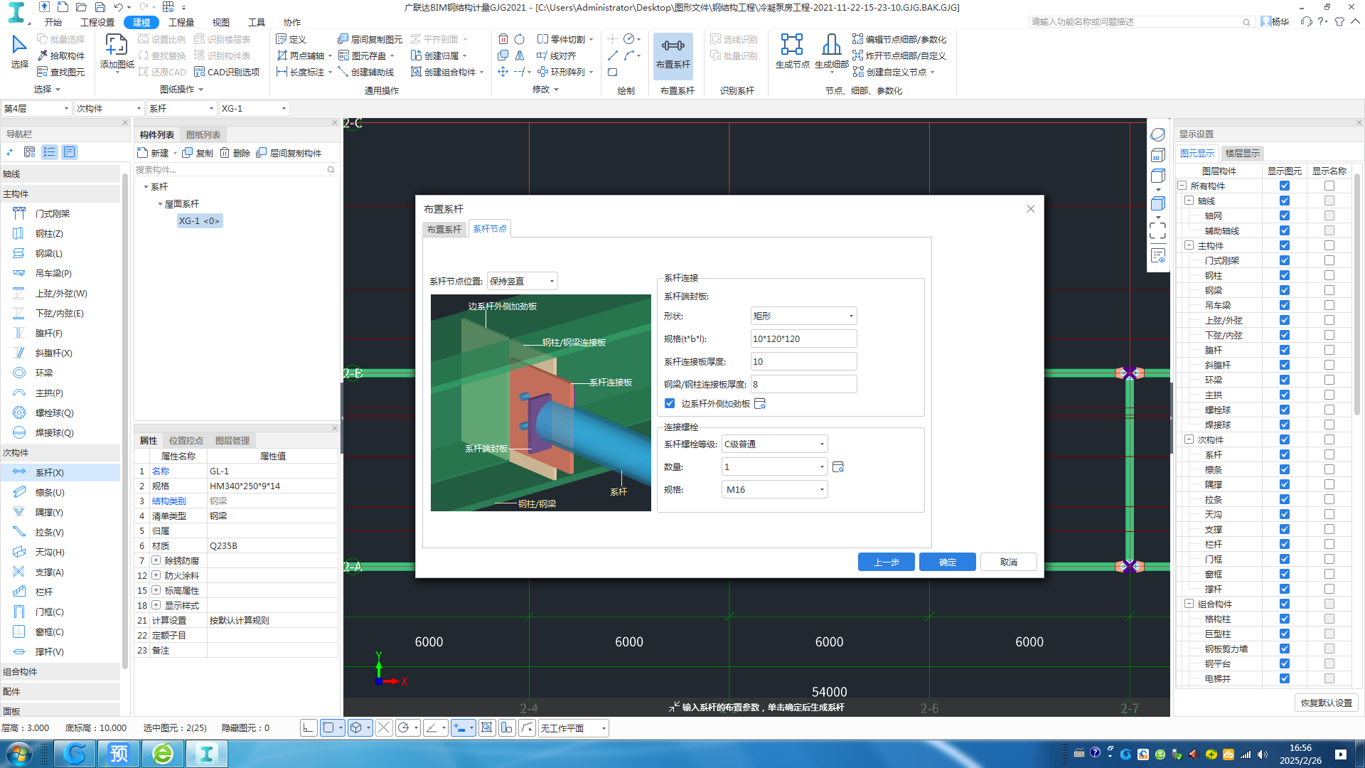Select 钢梁(L) in the navigation panel
The image size is (1365, 768).
50,253
